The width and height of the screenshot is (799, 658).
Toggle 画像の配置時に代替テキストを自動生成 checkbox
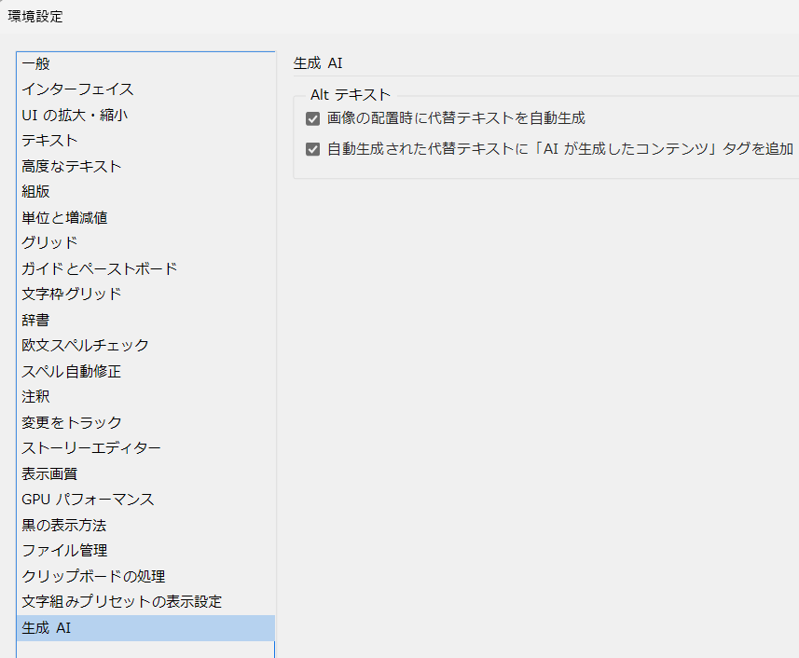coord(312,118)
